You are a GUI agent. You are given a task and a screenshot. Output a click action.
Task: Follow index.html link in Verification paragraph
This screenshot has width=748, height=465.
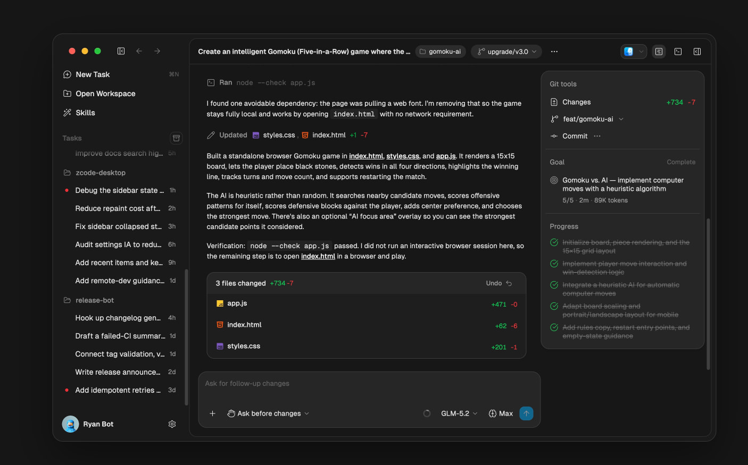[318, 256]
